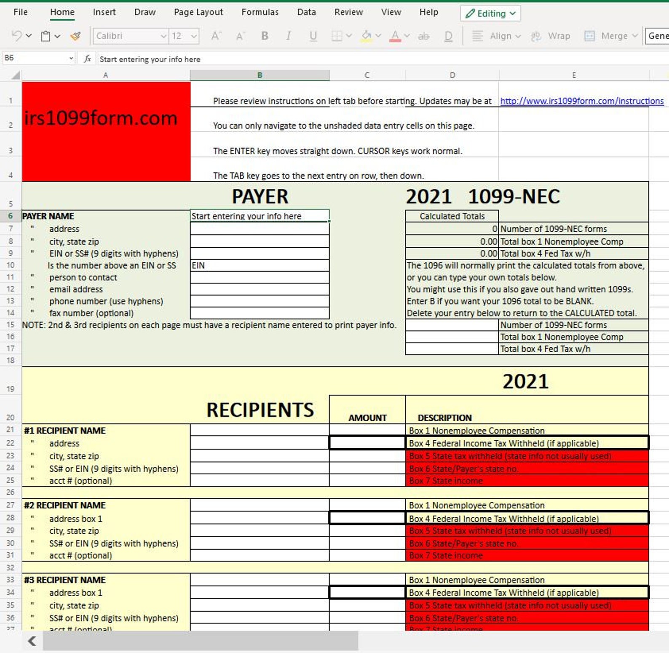Open the View tab

[391, 12]
